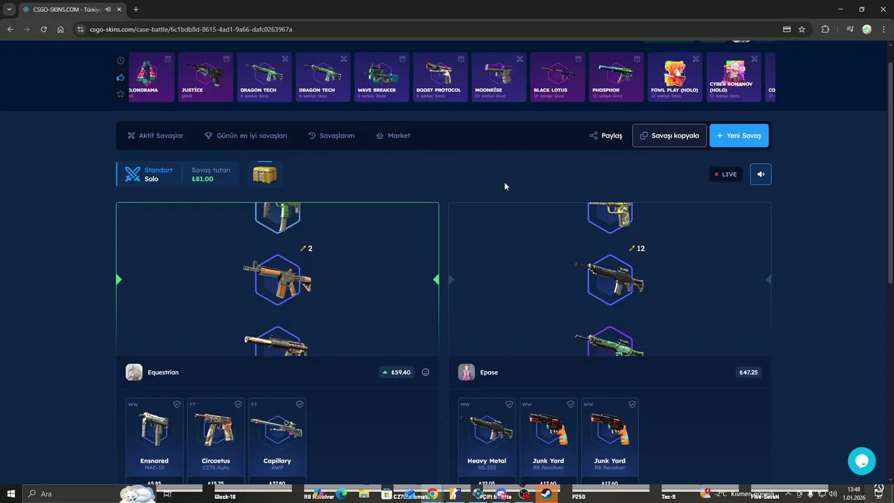Start a Yeni Savaş
894x503 pixels.
point(739,136)
